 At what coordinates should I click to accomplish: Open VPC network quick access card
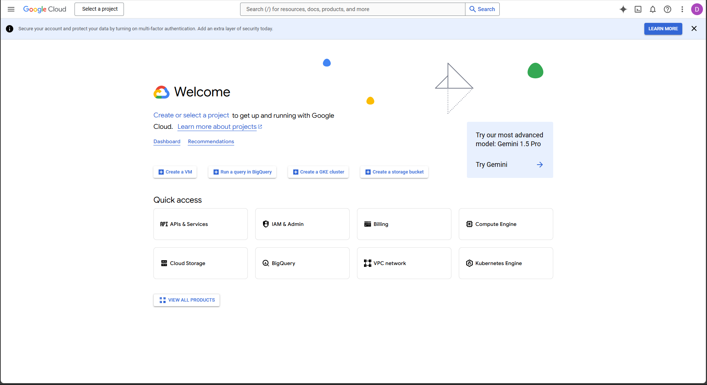tap(404, 263)
